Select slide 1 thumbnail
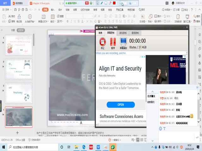 (19, 45)
